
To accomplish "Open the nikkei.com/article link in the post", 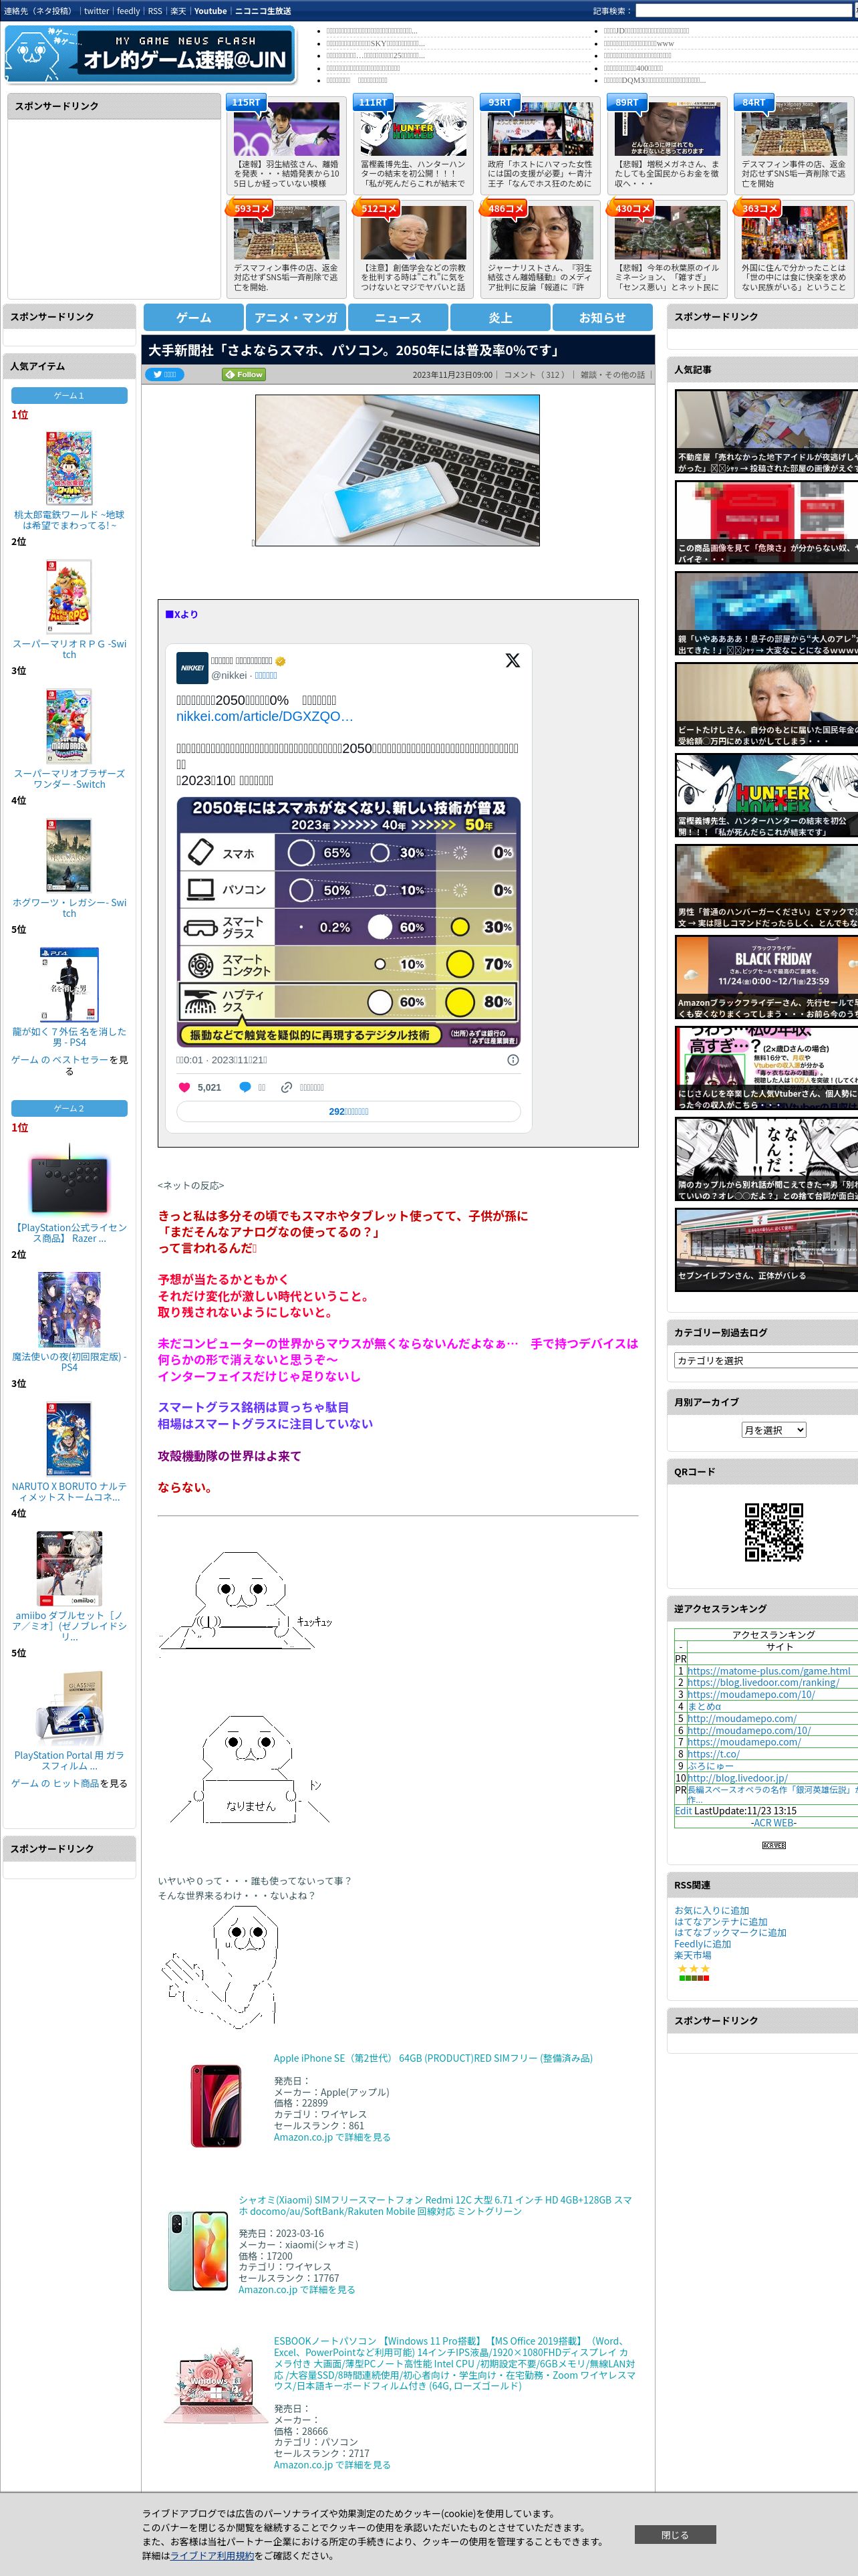I will pos(265,717).
